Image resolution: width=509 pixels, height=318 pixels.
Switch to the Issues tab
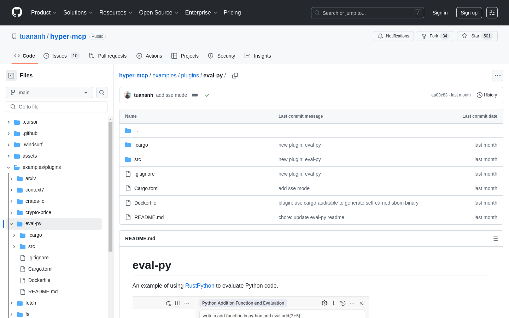(62, 56)
